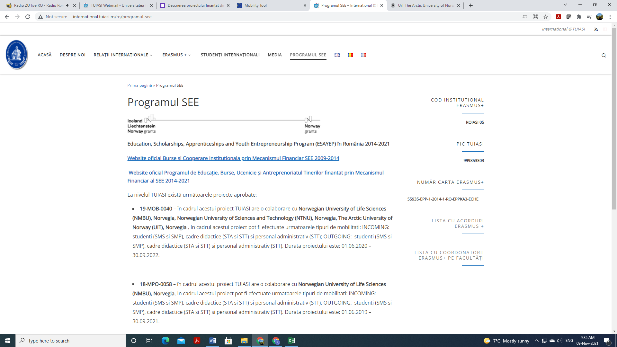This screenshot has width=617, height=347.
Task: Switch site language to French flag
Action: [363, 55]
